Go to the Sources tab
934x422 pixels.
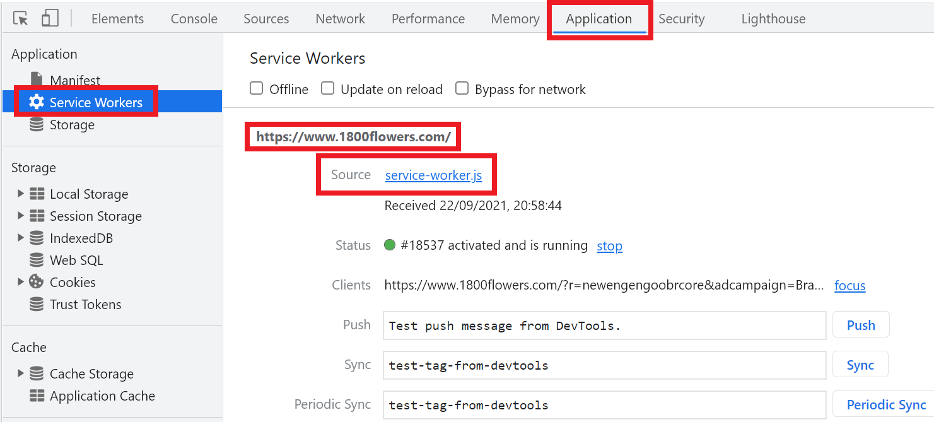tap(266, 19)
